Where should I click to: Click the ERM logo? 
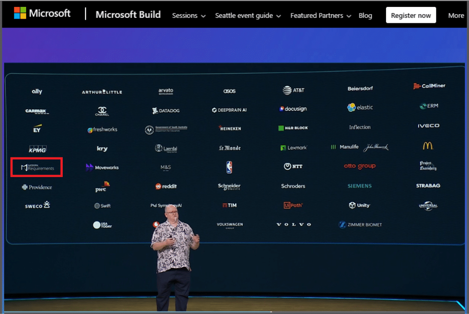(429, 106)
